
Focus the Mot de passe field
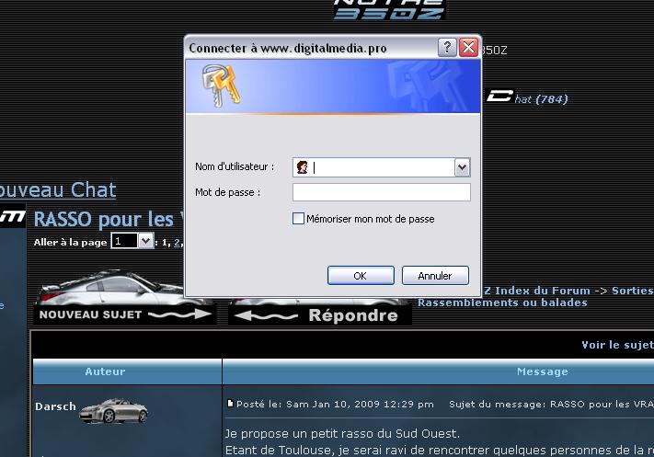pos(382,193)
